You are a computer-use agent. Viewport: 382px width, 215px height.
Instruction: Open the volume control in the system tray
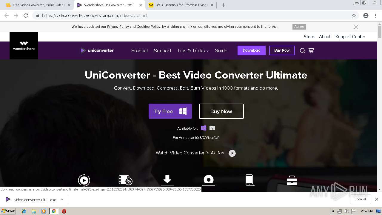point(346,211)
